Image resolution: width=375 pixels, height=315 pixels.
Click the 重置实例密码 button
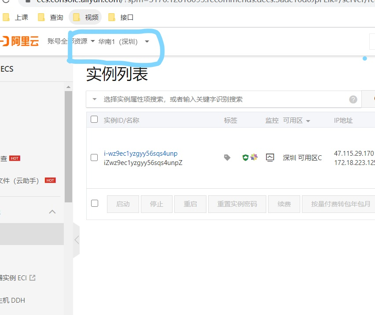(x=237, y=204)
